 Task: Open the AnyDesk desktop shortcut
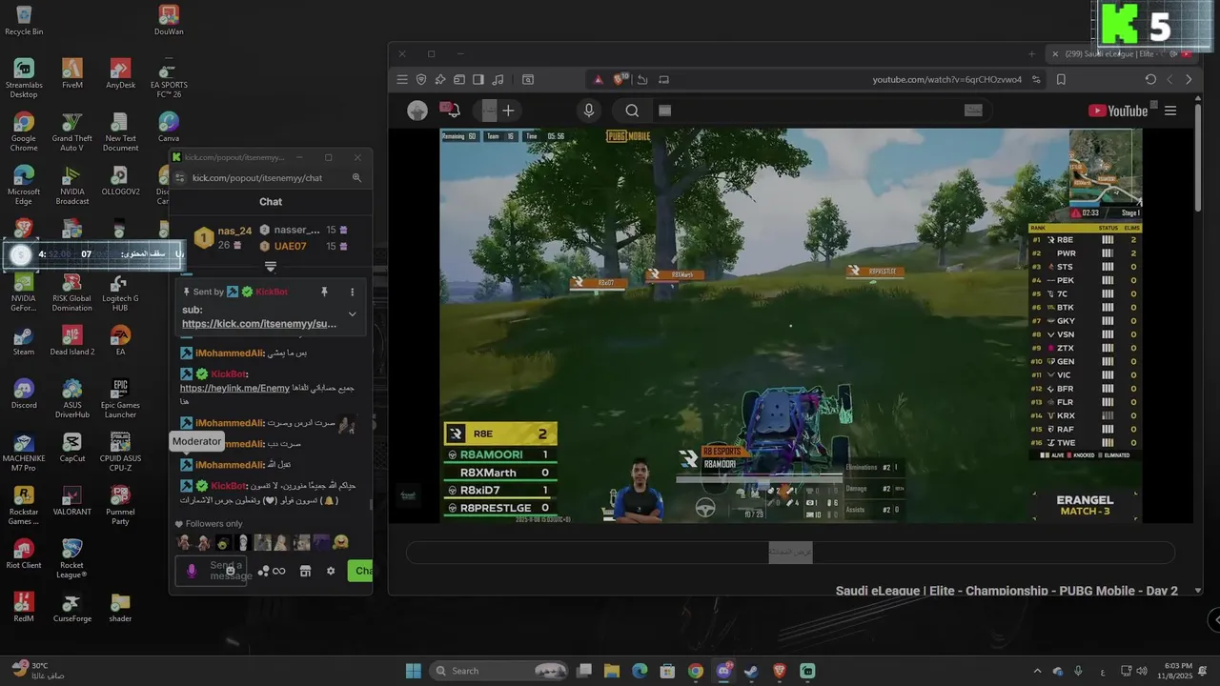120,73
